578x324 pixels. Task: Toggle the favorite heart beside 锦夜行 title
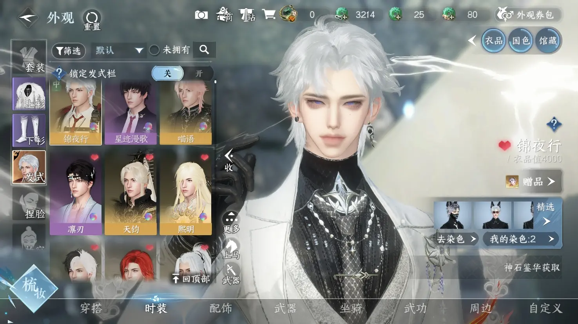[x=504, y=146]
